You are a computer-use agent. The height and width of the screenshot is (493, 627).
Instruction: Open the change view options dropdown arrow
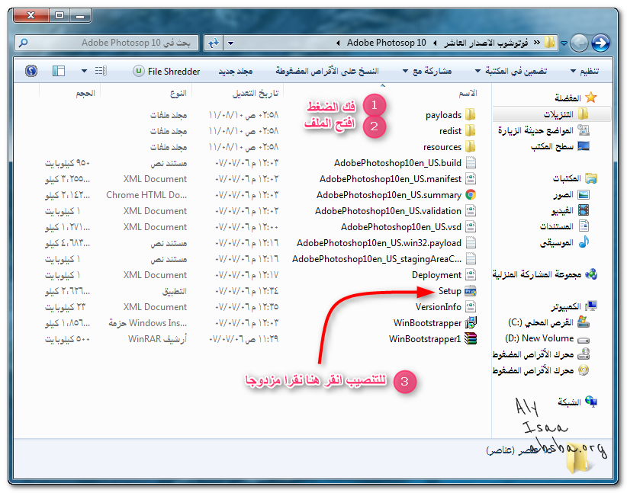[x=84, y=71]
